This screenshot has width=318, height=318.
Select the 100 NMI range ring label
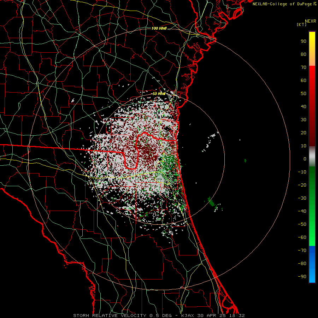[x=159, y=28]
